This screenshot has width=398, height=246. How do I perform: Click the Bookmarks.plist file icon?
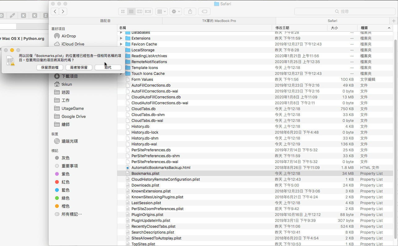pyautogui.click(x=128, y=174)
